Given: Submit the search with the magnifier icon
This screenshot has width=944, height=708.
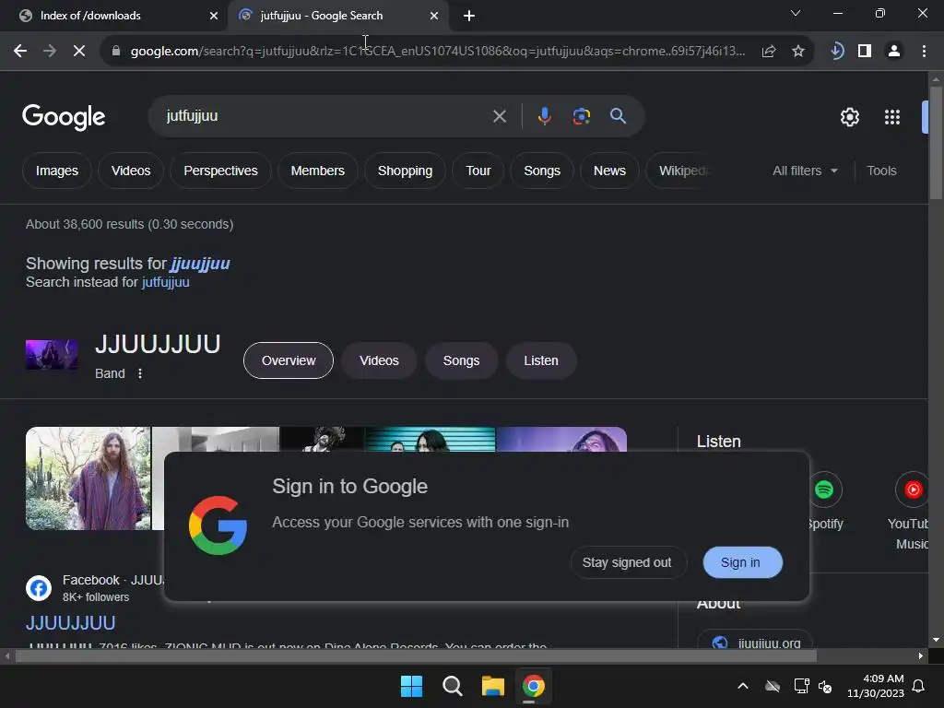Looking at the screenshot, I should tap(619, 116).
